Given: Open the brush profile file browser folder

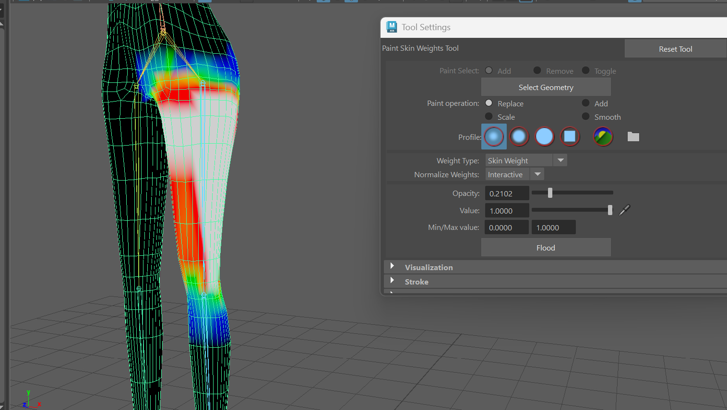Looking at the screenshot, I should tap(633, 137).
